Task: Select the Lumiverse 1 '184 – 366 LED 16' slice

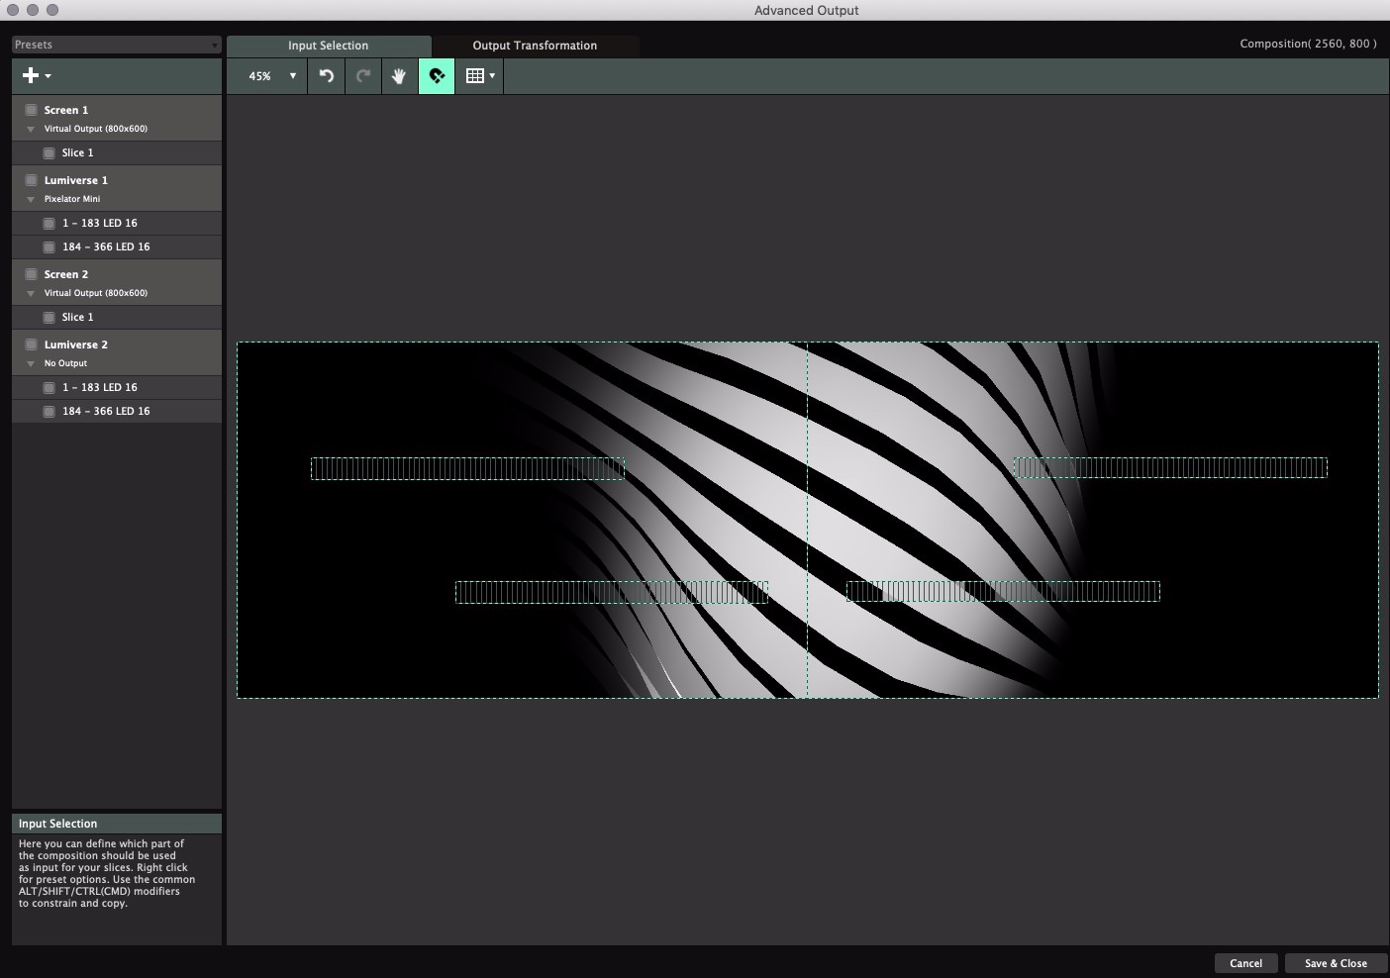Action: (106, 247)
